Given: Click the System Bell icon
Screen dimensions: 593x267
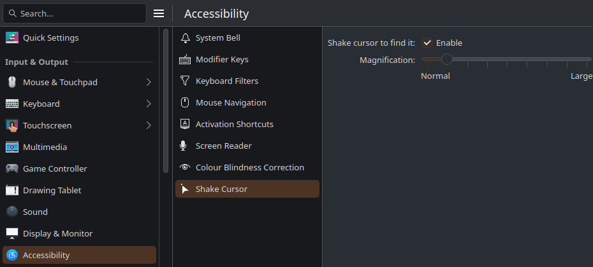Looking at the screenshot, I should [x=185, y=38].
